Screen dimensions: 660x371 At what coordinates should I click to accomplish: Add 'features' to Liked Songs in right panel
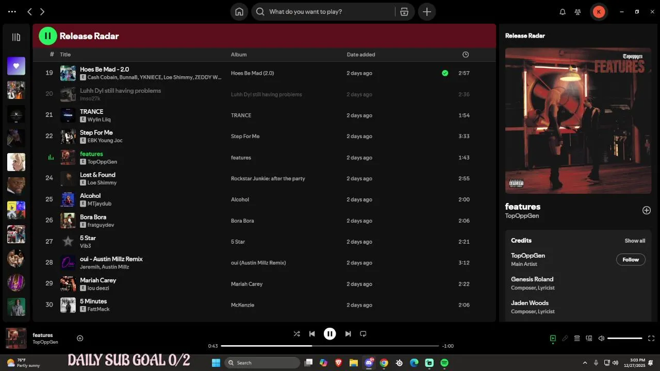pyautogui.click(x=647, y=210)
